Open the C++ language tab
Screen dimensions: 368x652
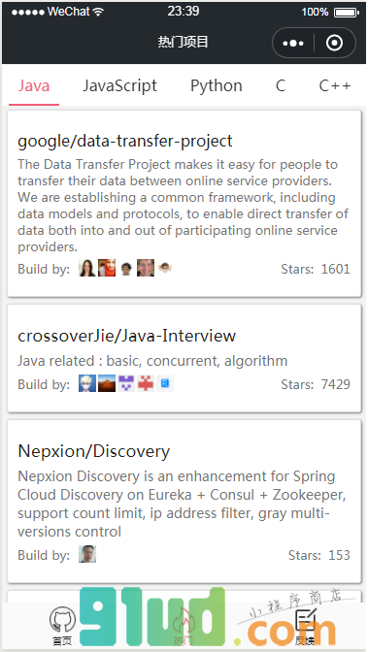[x=335, y=86]
